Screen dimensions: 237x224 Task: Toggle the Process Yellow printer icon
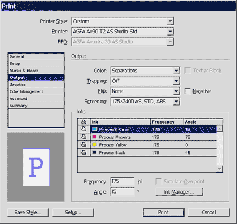point(84,144)
